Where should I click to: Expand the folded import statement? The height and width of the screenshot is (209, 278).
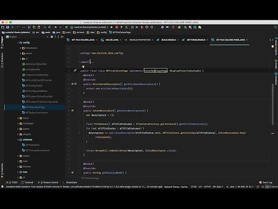[92, 62]
